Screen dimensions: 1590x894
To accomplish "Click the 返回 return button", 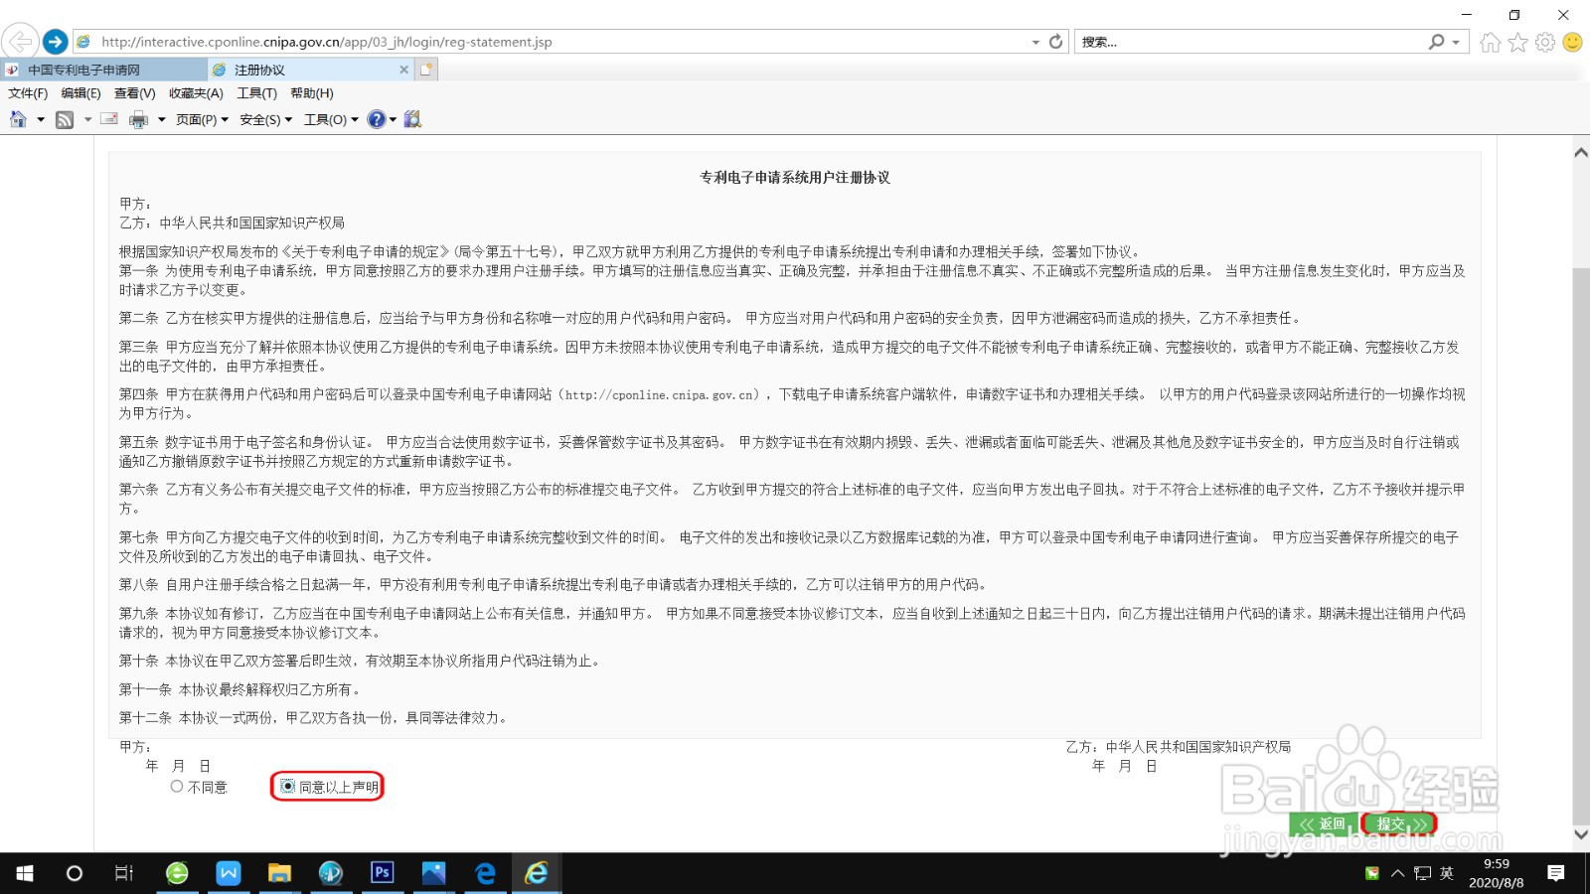I will 1326,822.
